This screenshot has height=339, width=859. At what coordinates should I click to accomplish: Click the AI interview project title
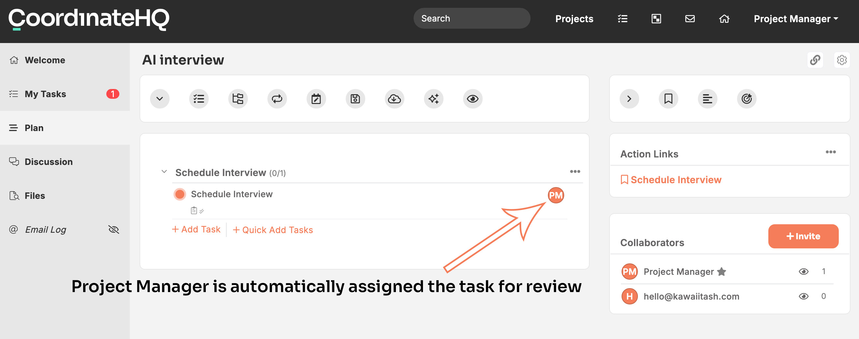coord(183,60)
